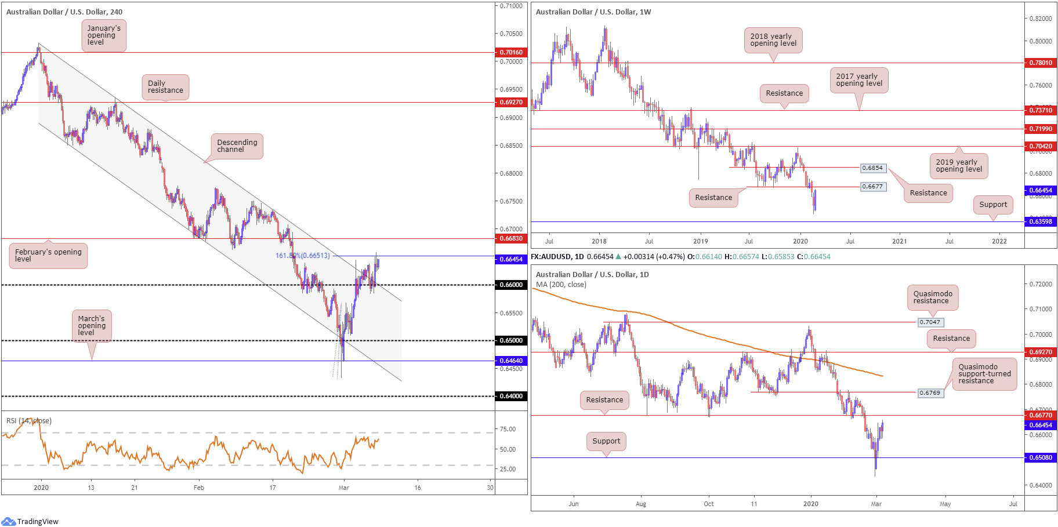The width and height of the screenshot is (1058, 527).
Task: Click February's opening level callout
Action: (x=48, y=256)
